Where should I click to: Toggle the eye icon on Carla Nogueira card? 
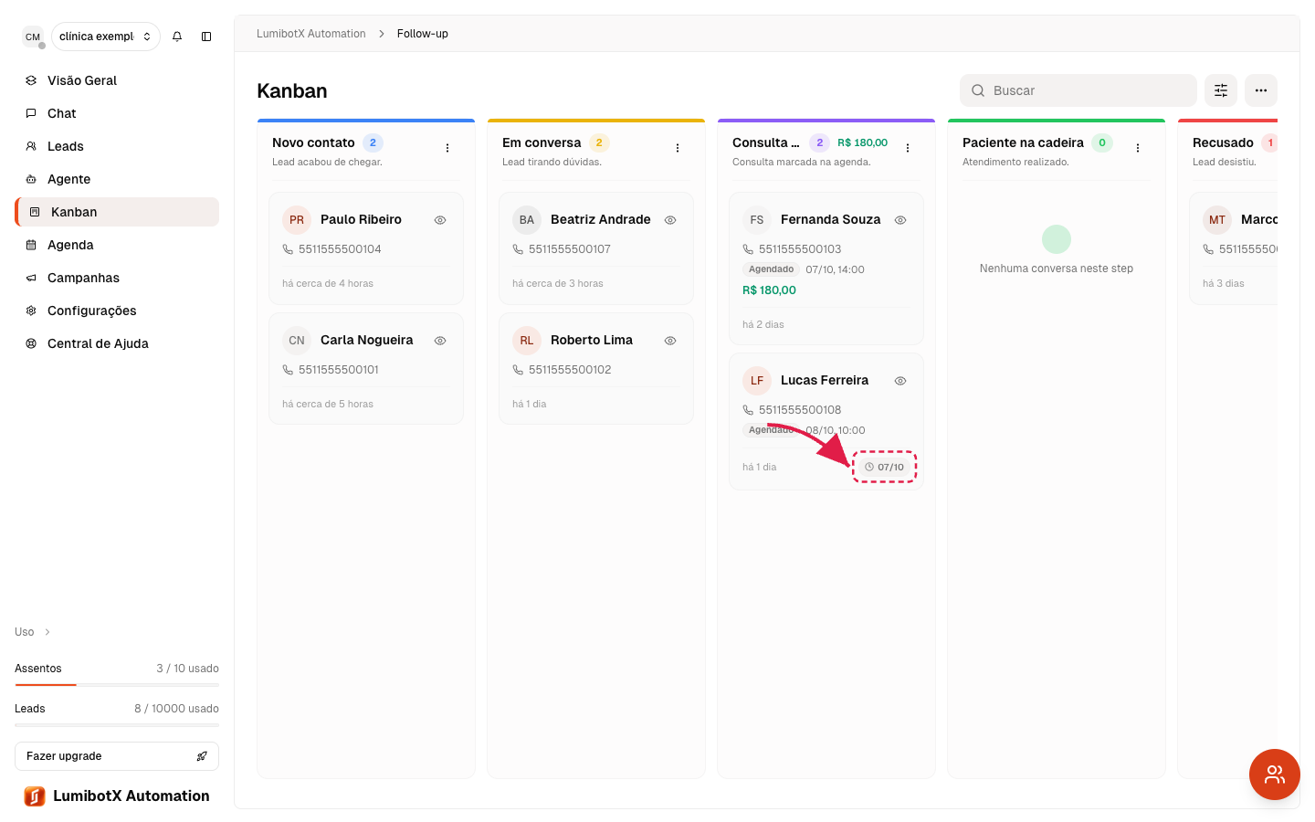click(x=440, y=341)
